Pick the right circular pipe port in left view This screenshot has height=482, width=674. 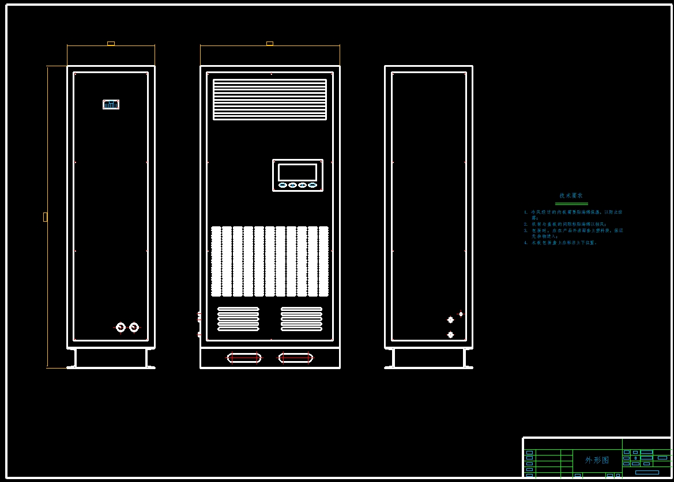coord(134,328)
